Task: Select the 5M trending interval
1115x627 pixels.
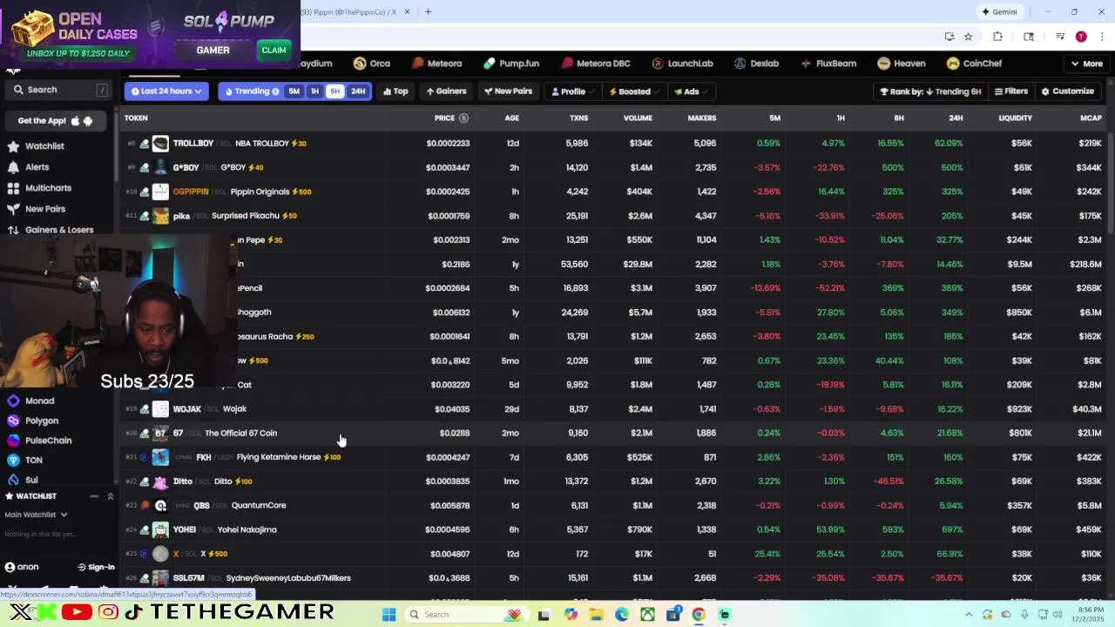Action: [294, 91]
